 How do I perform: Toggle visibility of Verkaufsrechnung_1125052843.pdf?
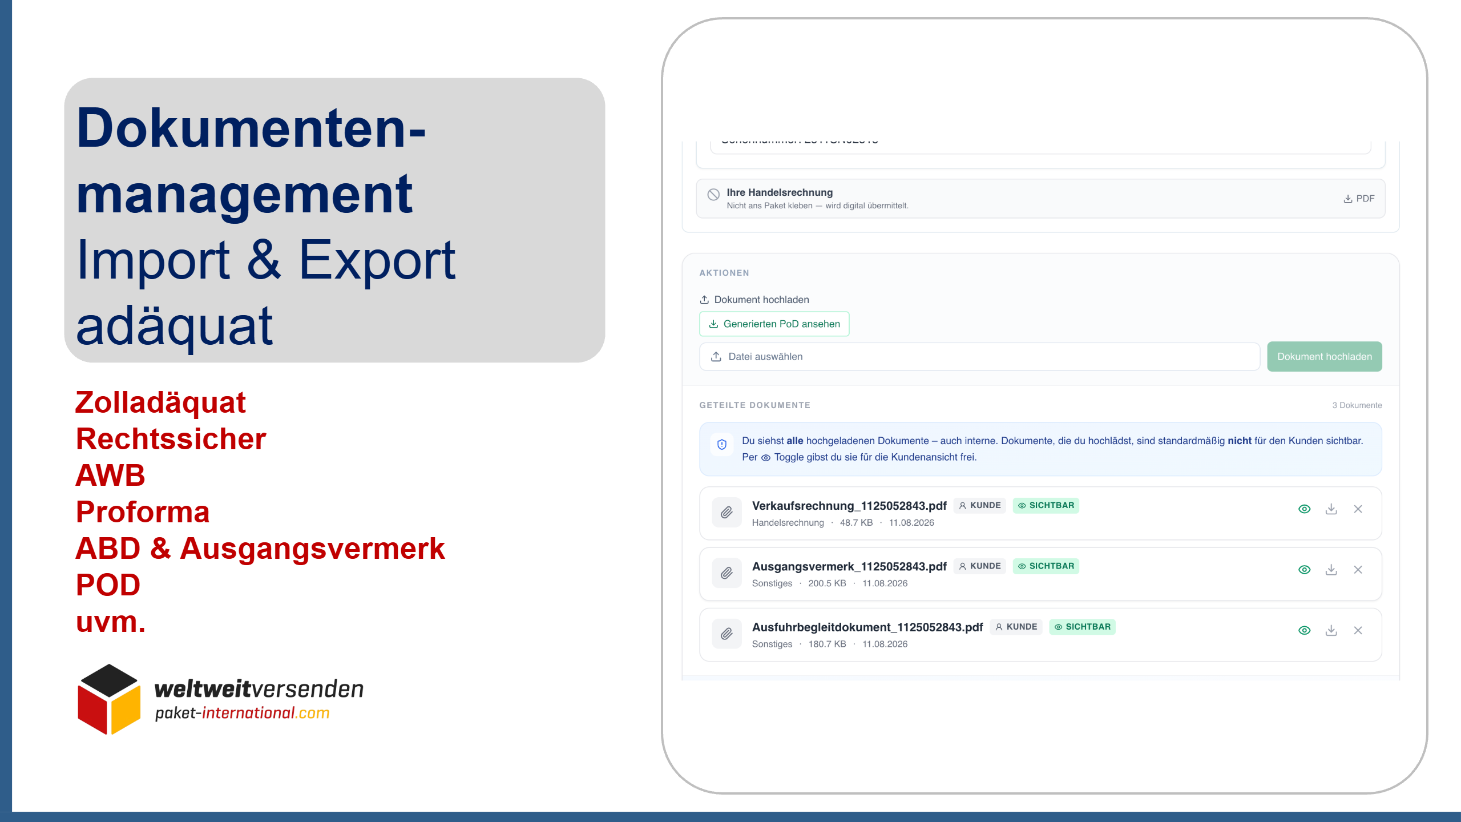1305,509
